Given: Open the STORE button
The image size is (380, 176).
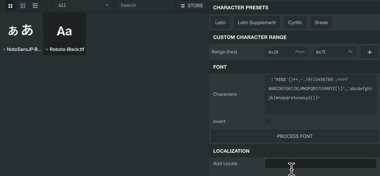Looking at the screenshot, I should pos(192,6).
